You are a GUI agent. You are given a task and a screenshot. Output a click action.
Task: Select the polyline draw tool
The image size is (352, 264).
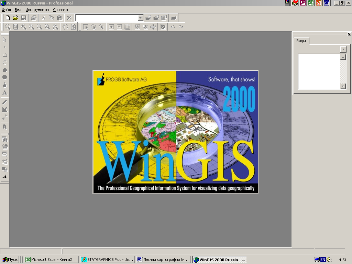pyautogui.click(x=4, y=55)
